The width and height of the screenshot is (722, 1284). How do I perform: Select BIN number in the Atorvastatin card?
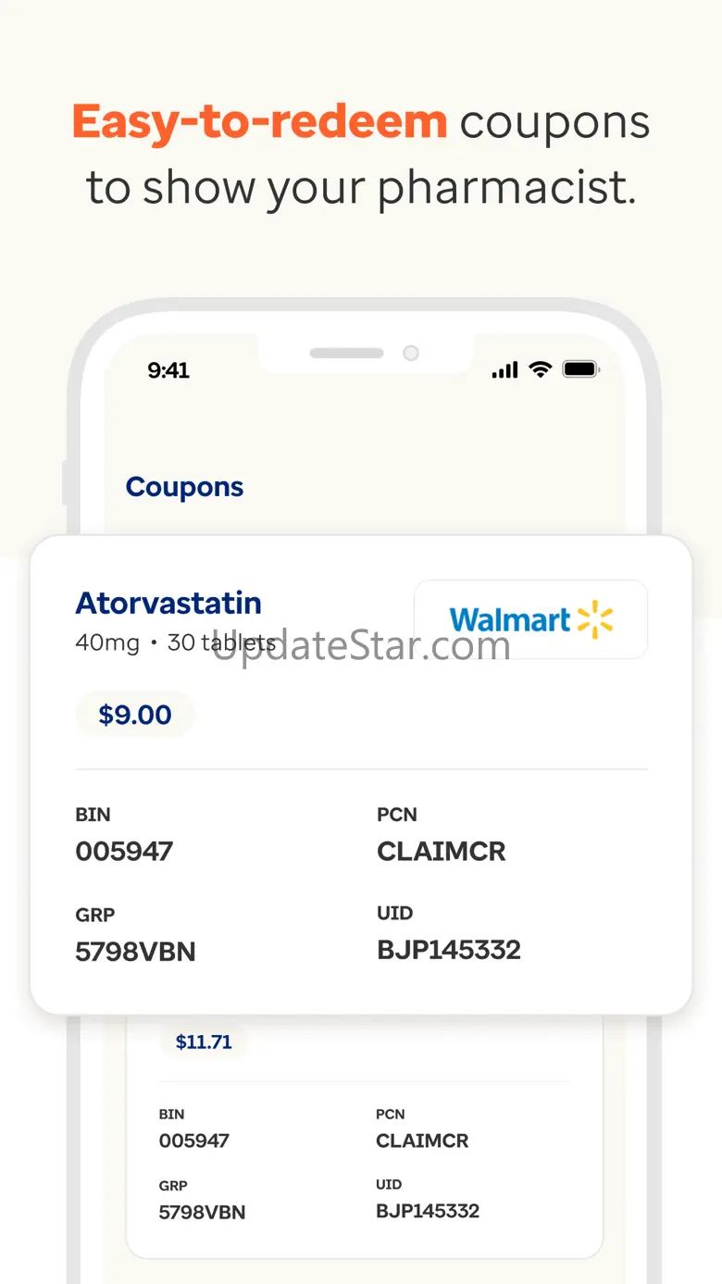coord(124,852)
